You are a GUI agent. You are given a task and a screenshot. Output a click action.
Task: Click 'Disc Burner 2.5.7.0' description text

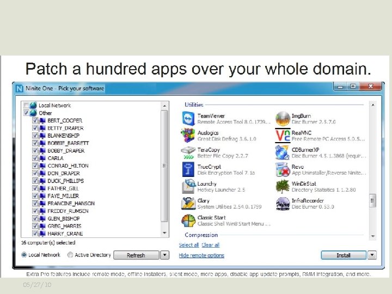point(314,122)
